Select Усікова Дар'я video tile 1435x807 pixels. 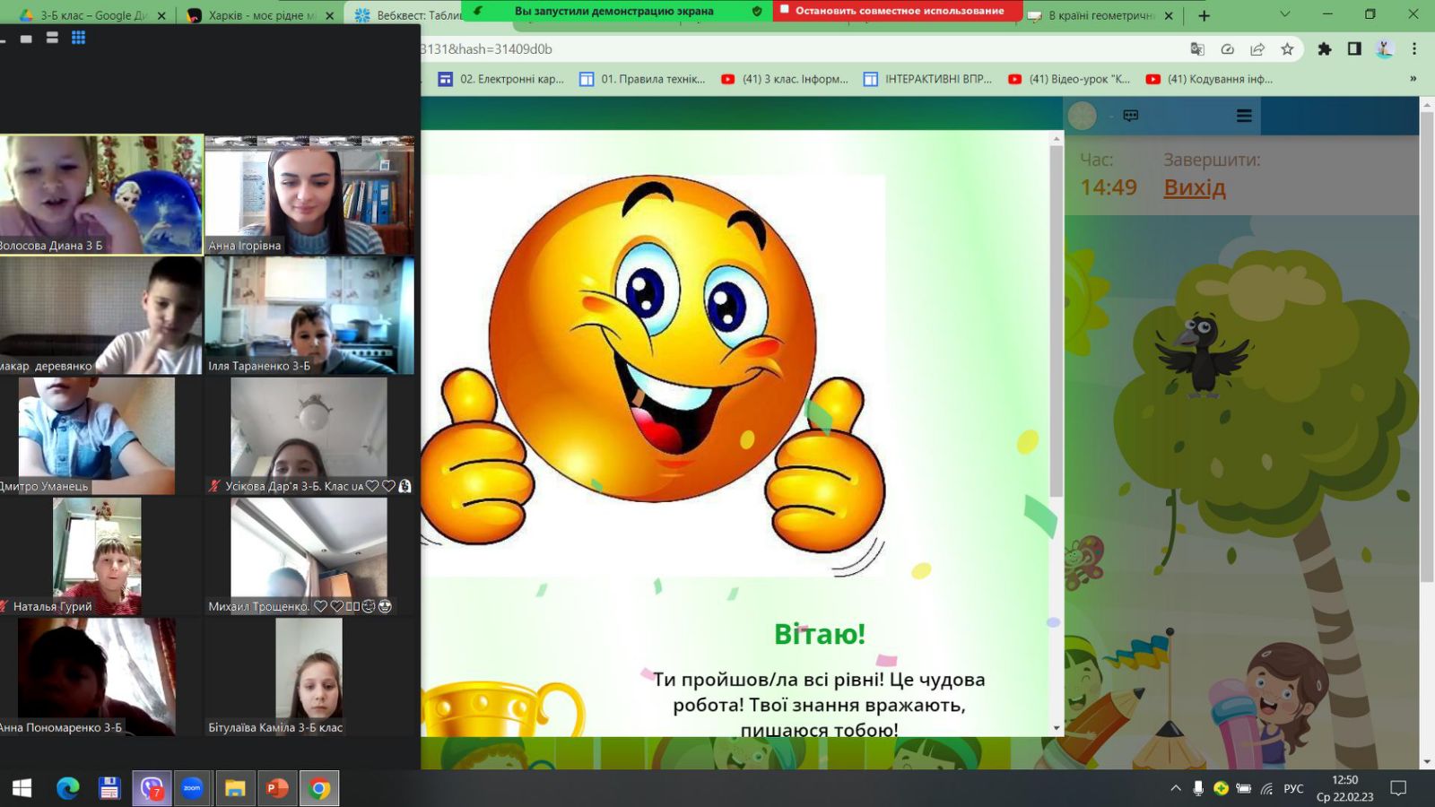(309, 436)
